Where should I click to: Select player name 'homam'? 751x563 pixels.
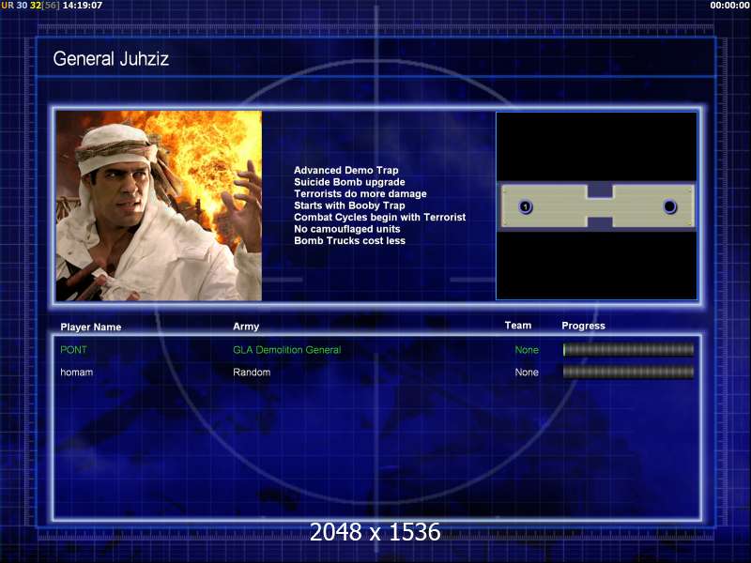77,372
